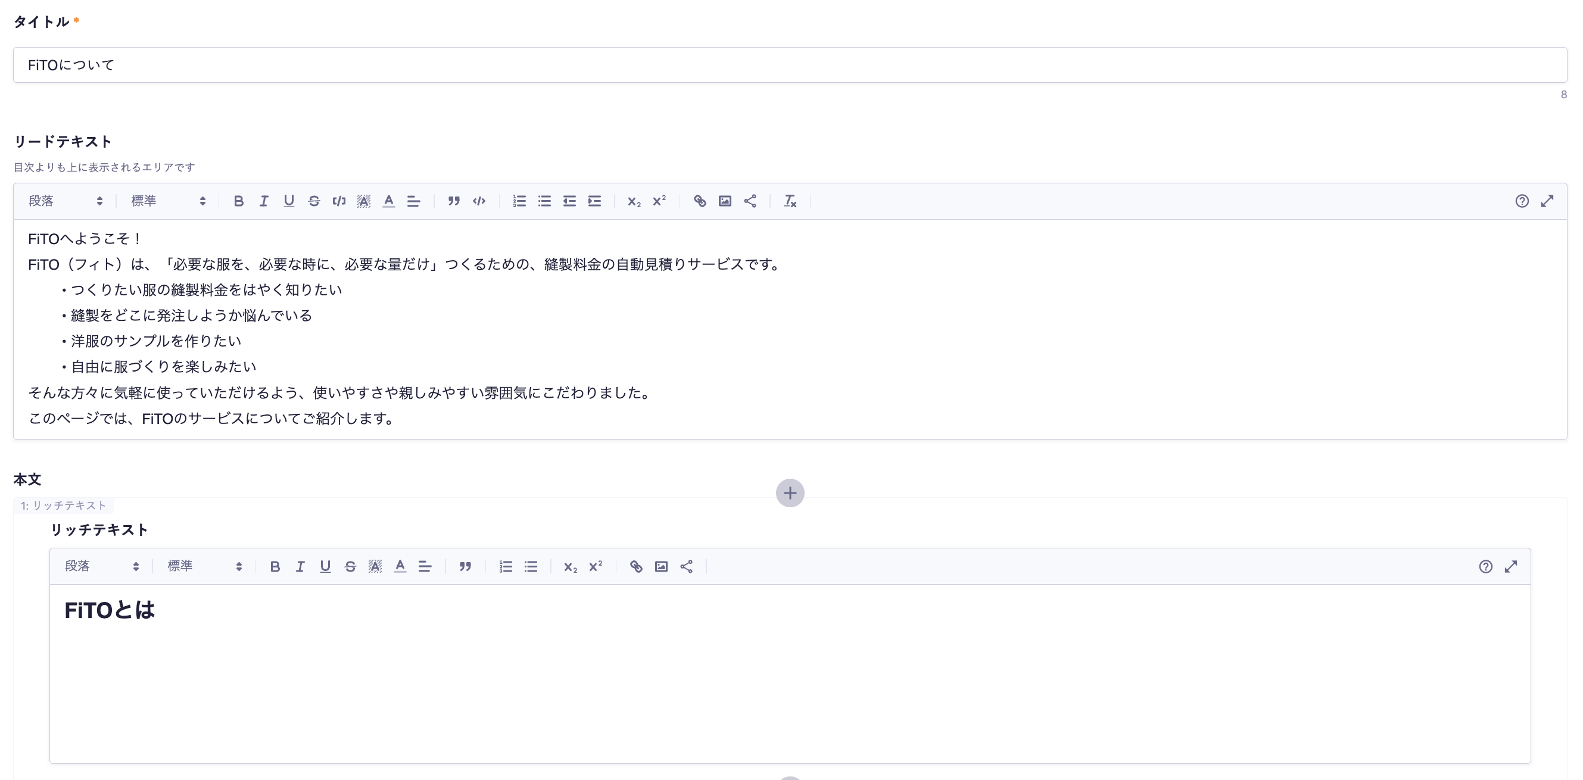This screenshot has width=1583, height=780.
Task: Click line beginning そんな方々に気軽に使って
Action: [340, 392]
